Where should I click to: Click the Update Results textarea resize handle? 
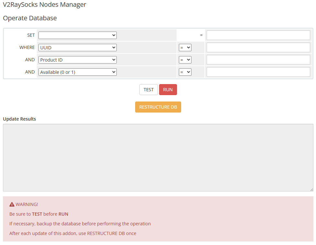[311, 190]
